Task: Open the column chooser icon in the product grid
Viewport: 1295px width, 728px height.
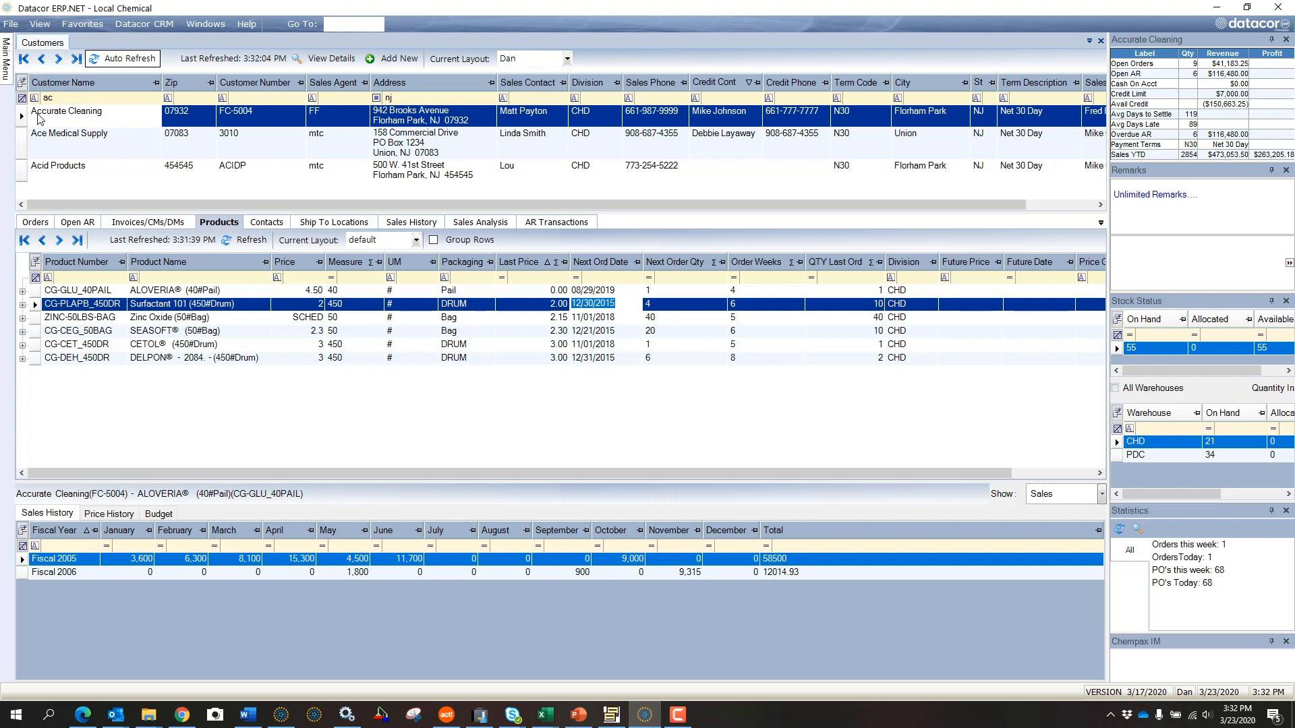Action: [34, 261]
